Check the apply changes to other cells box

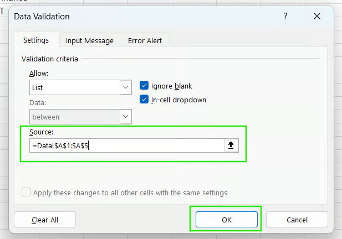tap(26, 193)
